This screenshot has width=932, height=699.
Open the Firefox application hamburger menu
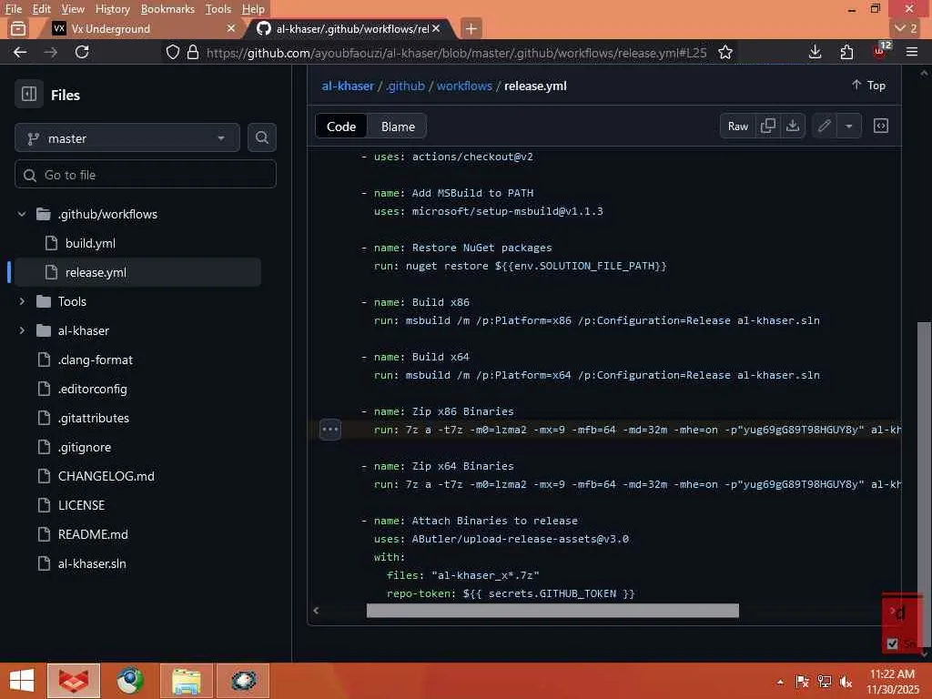click(912, 52)
